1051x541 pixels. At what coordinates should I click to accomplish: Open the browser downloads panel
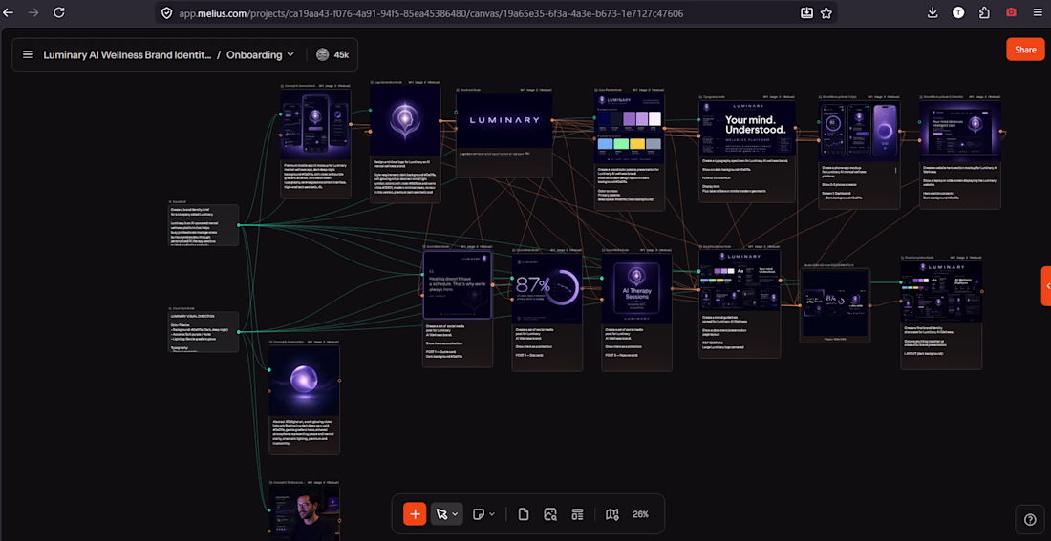pyautogui.click(x=933, y=12)
